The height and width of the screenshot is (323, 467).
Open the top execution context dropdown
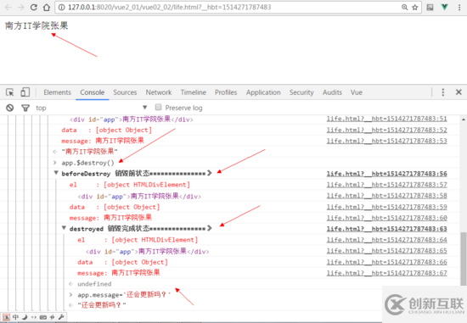click(92, 108)
